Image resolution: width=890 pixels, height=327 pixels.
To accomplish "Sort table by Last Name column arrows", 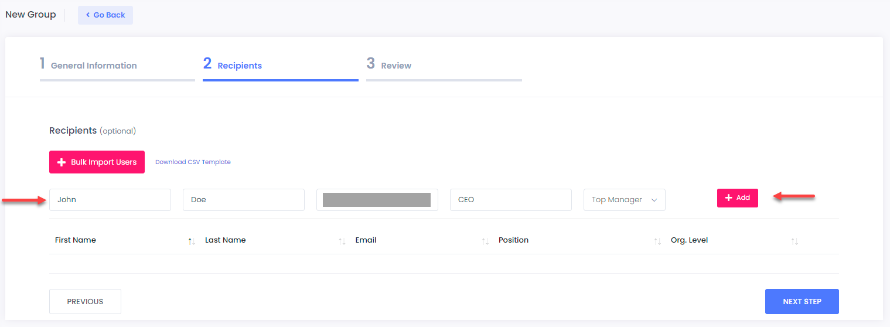I will click(342, 241).
